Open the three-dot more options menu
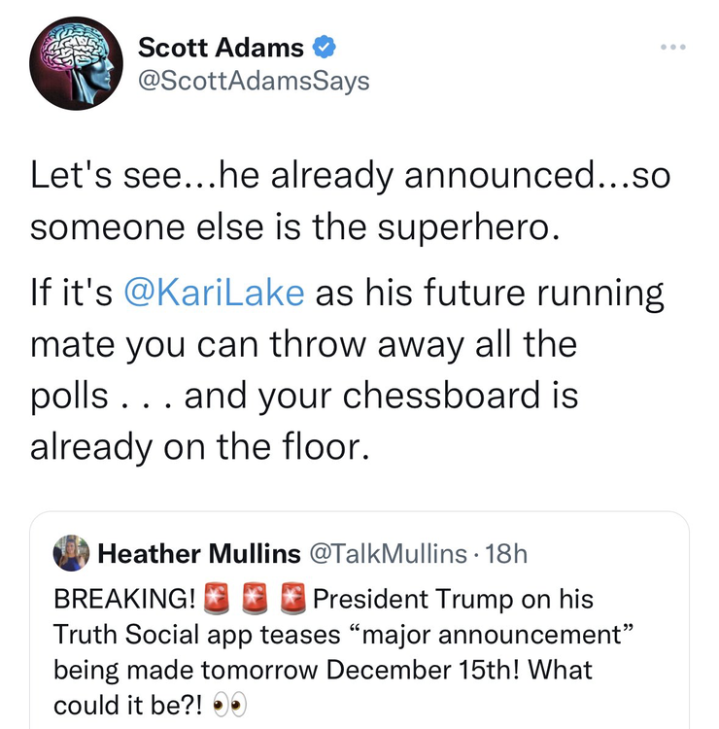 tap(671, 48)
